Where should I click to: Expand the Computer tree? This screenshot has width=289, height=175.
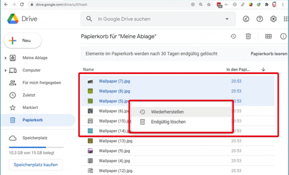(x=6, y=70)
